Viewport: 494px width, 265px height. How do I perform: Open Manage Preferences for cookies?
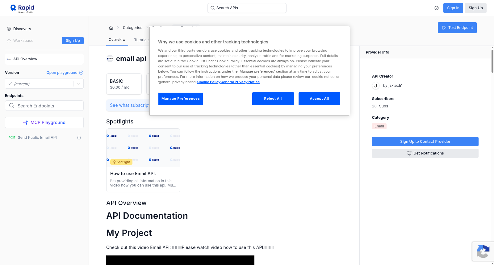coord(181,99)
